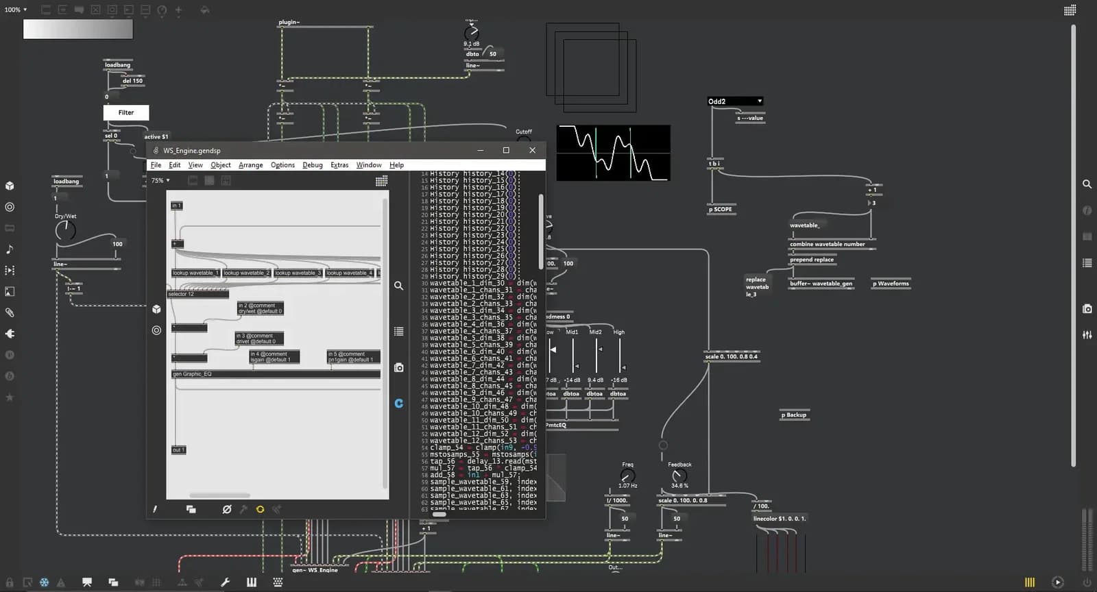Click the play transport icon at bottom right
1097x592 pixels.
(1058, 582)
